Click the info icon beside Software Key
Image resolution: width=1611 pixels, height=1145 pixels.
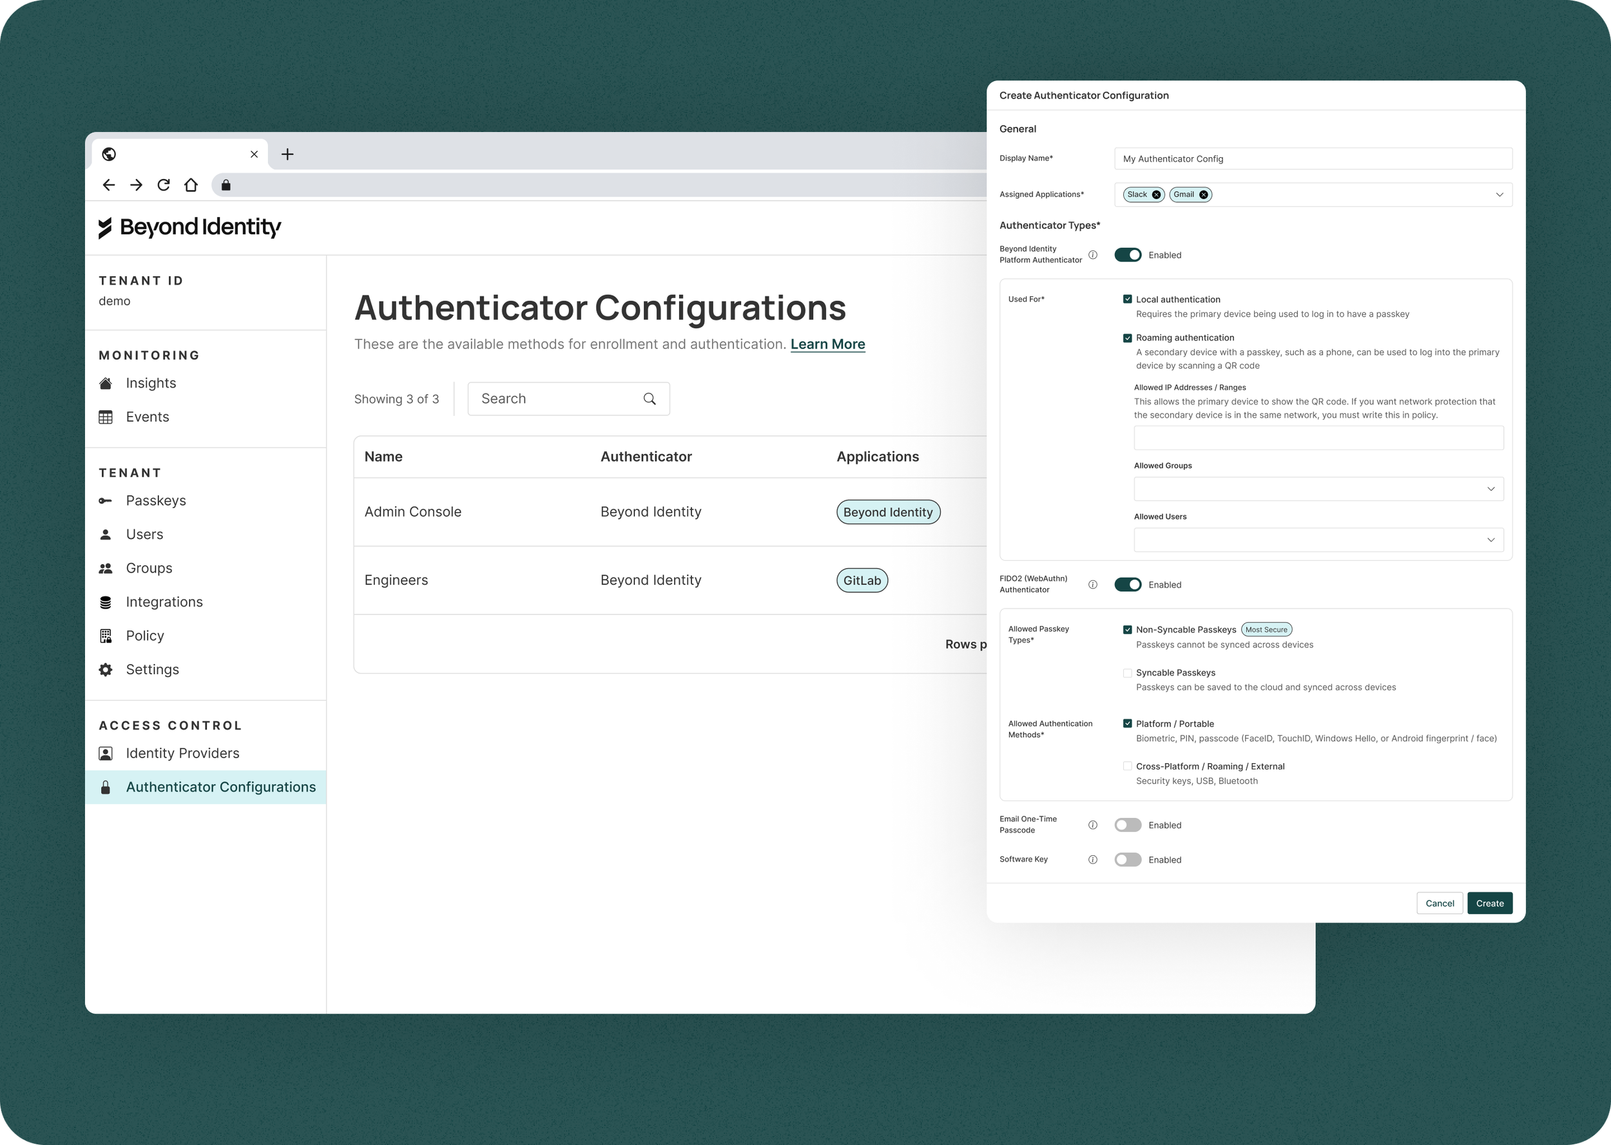(x=1092, y=860)
